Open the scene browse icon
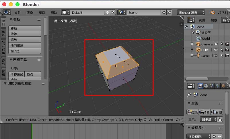 click(x=122, y=12)
